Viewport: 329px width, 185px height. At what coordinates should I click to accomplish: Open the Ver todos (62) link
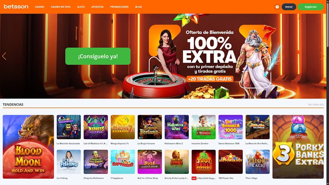(316, 104)
